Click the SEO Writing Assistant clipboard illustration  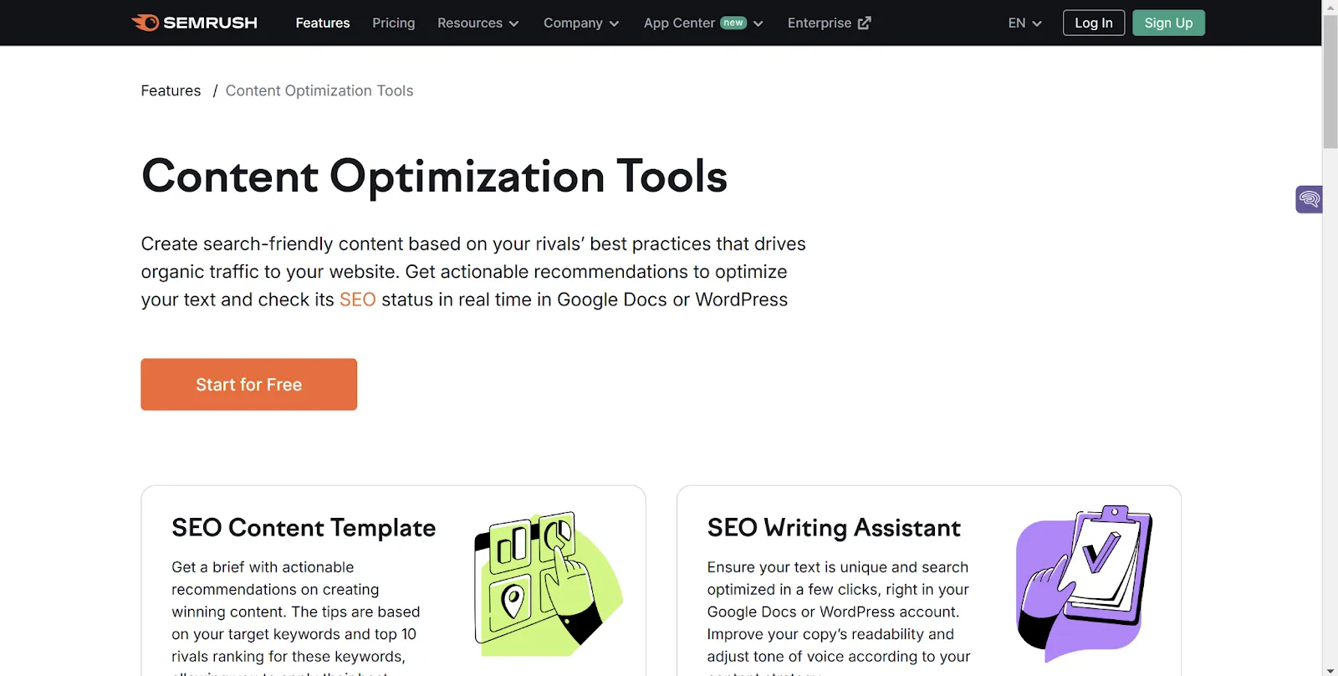(1084, 582)
